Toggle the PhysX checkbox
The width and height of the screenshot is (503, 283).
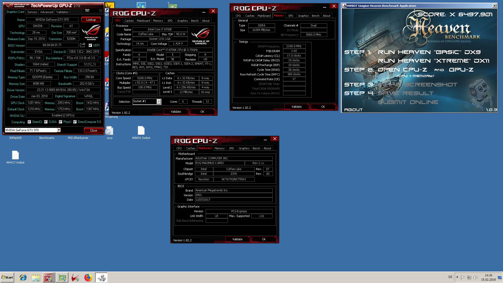[61, 122]
